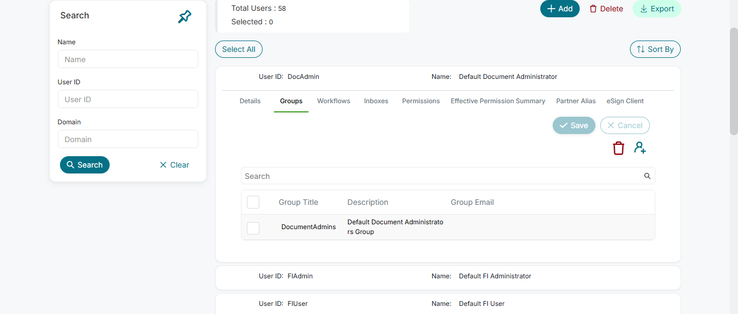Open the Sort By dropdown
The height and width of the screenshot is (314, 738).
[x=655, y=49]
